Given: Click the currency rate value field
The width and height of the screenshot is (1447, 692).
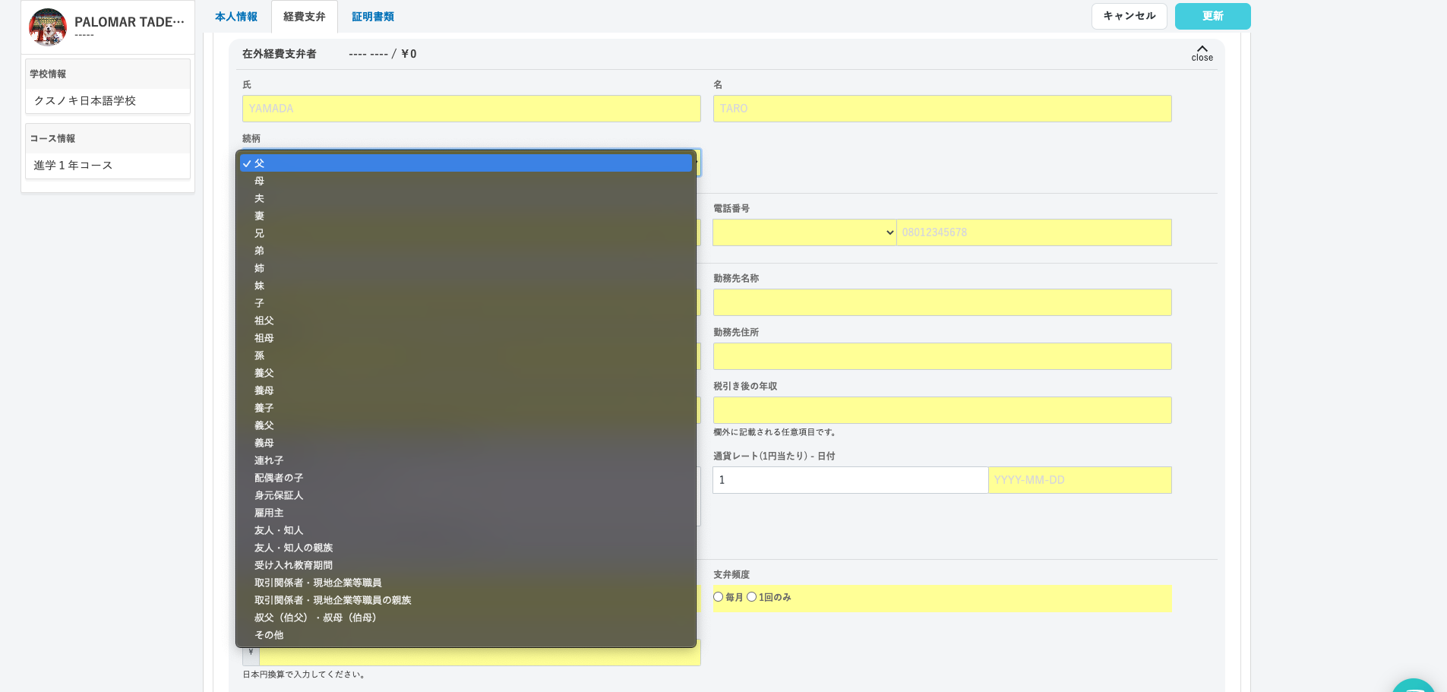Looking at the screenshot, I should tap(850, 480).
